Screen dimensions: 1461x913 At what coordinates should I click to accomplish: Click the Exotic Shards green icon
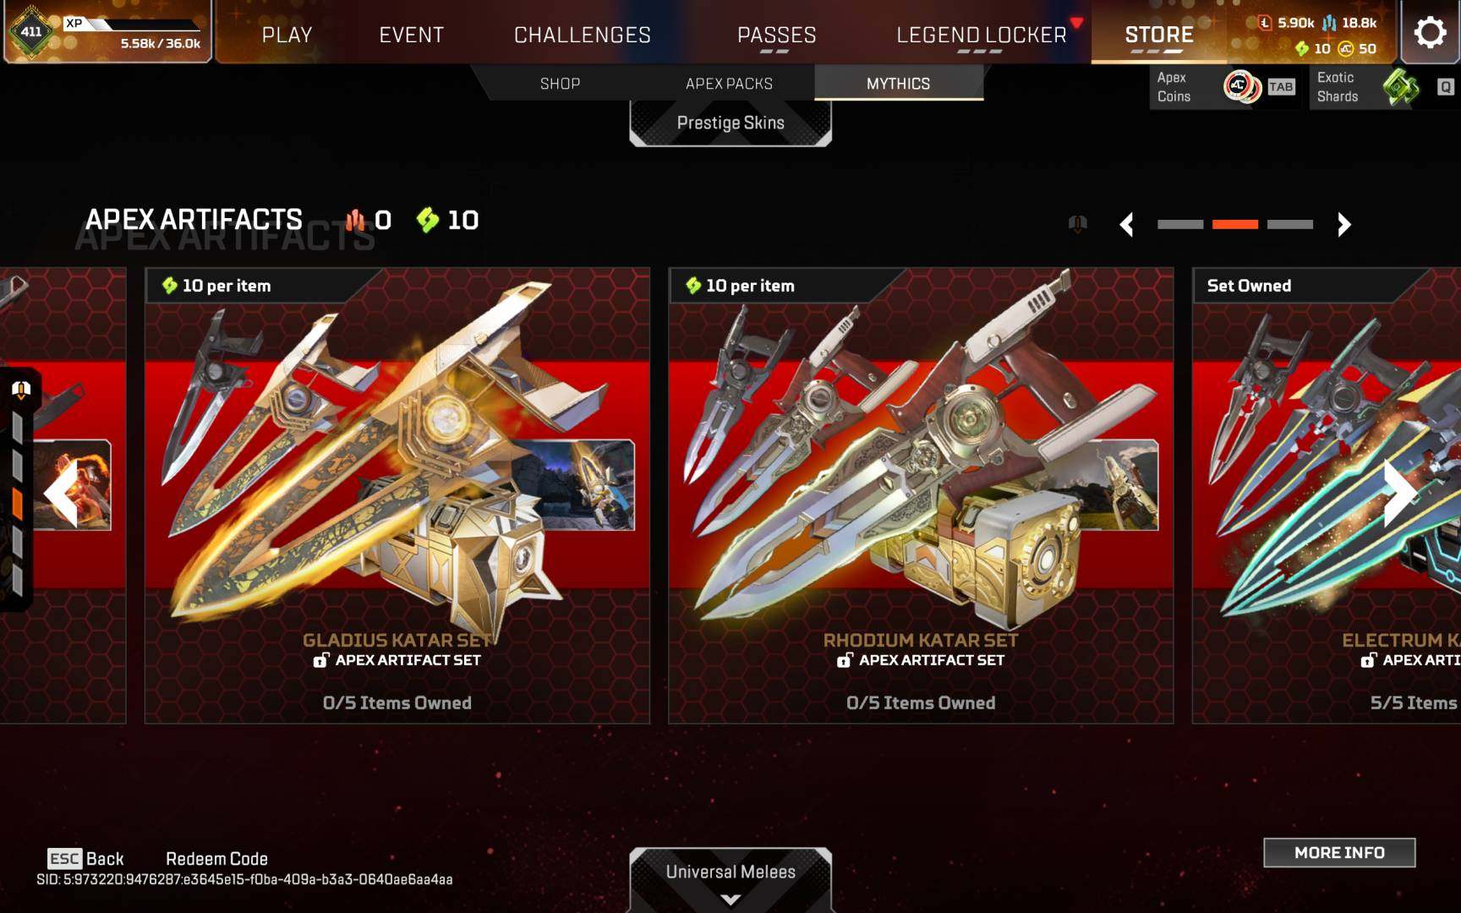pyautogui.click(x=1400, y=86)
